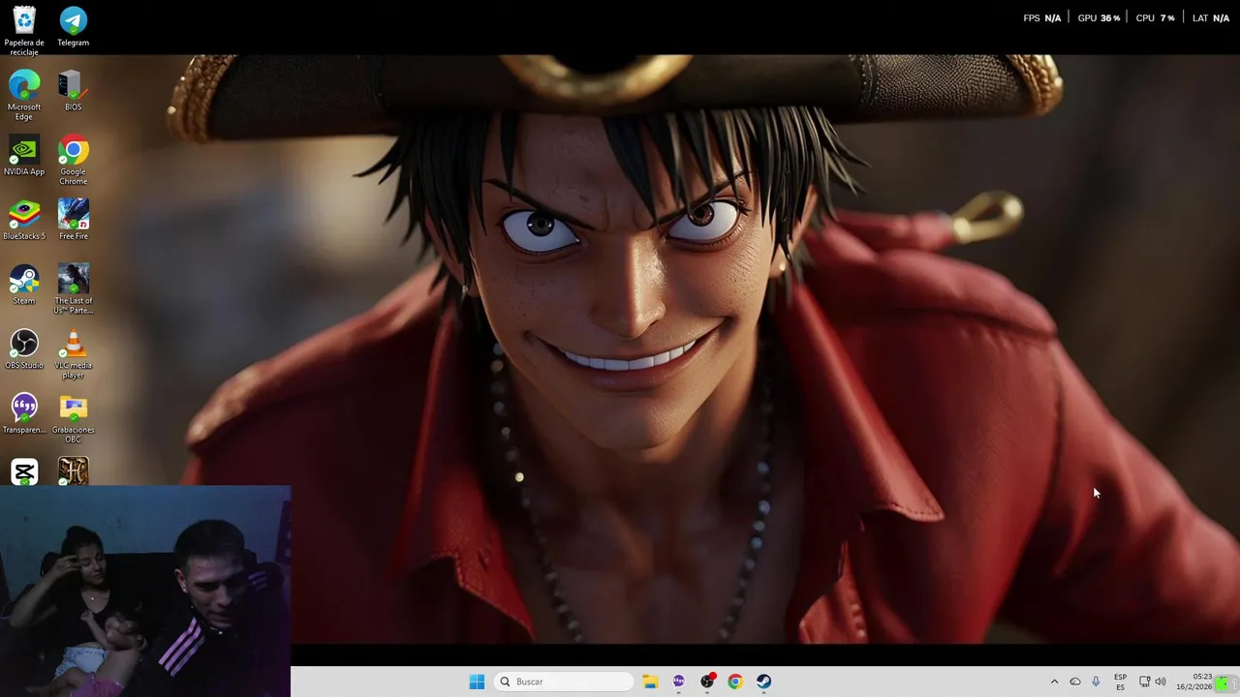Launch Google Chrome from the desktop
The height and width of the screenshot is (697, 1240).
click(74, 160)
